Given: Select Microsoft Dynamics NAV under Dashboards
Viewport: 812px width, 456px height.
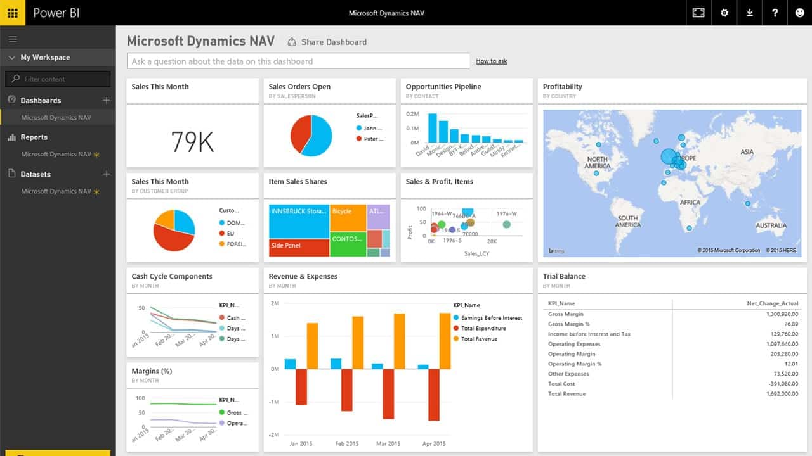Looking at the screenshot, I should coord(56,118).
